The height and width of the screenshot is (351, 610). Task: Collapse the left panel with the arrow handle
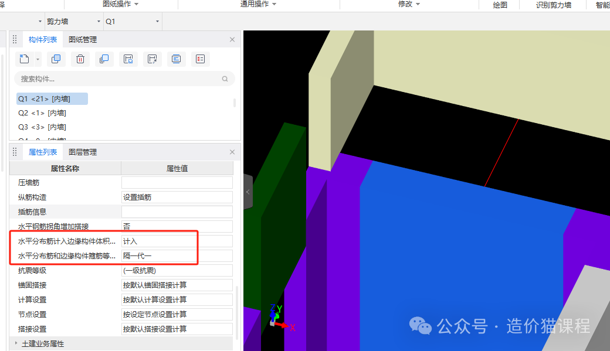click(x=248, y=192)
